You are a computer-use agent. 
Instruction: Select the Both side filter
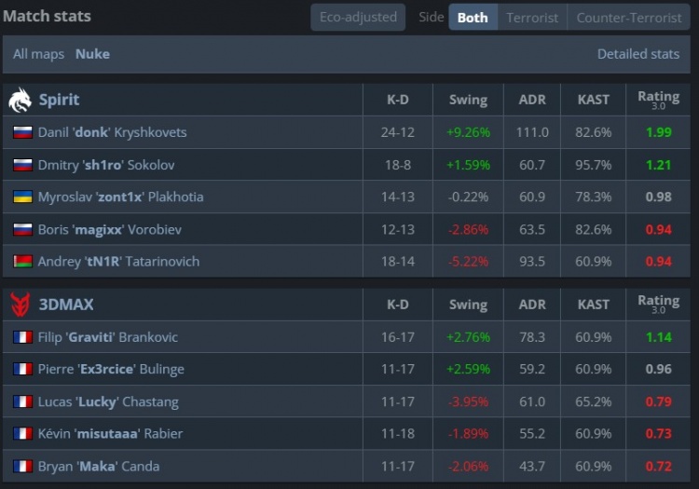473,17
